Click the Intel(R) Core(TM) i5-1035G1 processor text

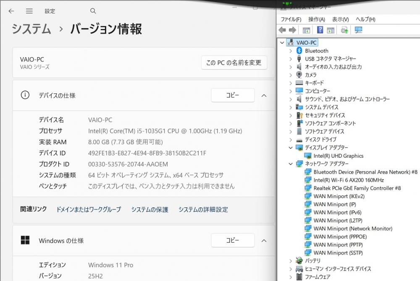tap(165, 131)
